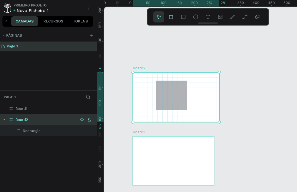The width and height of the screenshot is (297, 192).
Task: Collapse the Board2 layer children
Action: [x=4, y=120]
